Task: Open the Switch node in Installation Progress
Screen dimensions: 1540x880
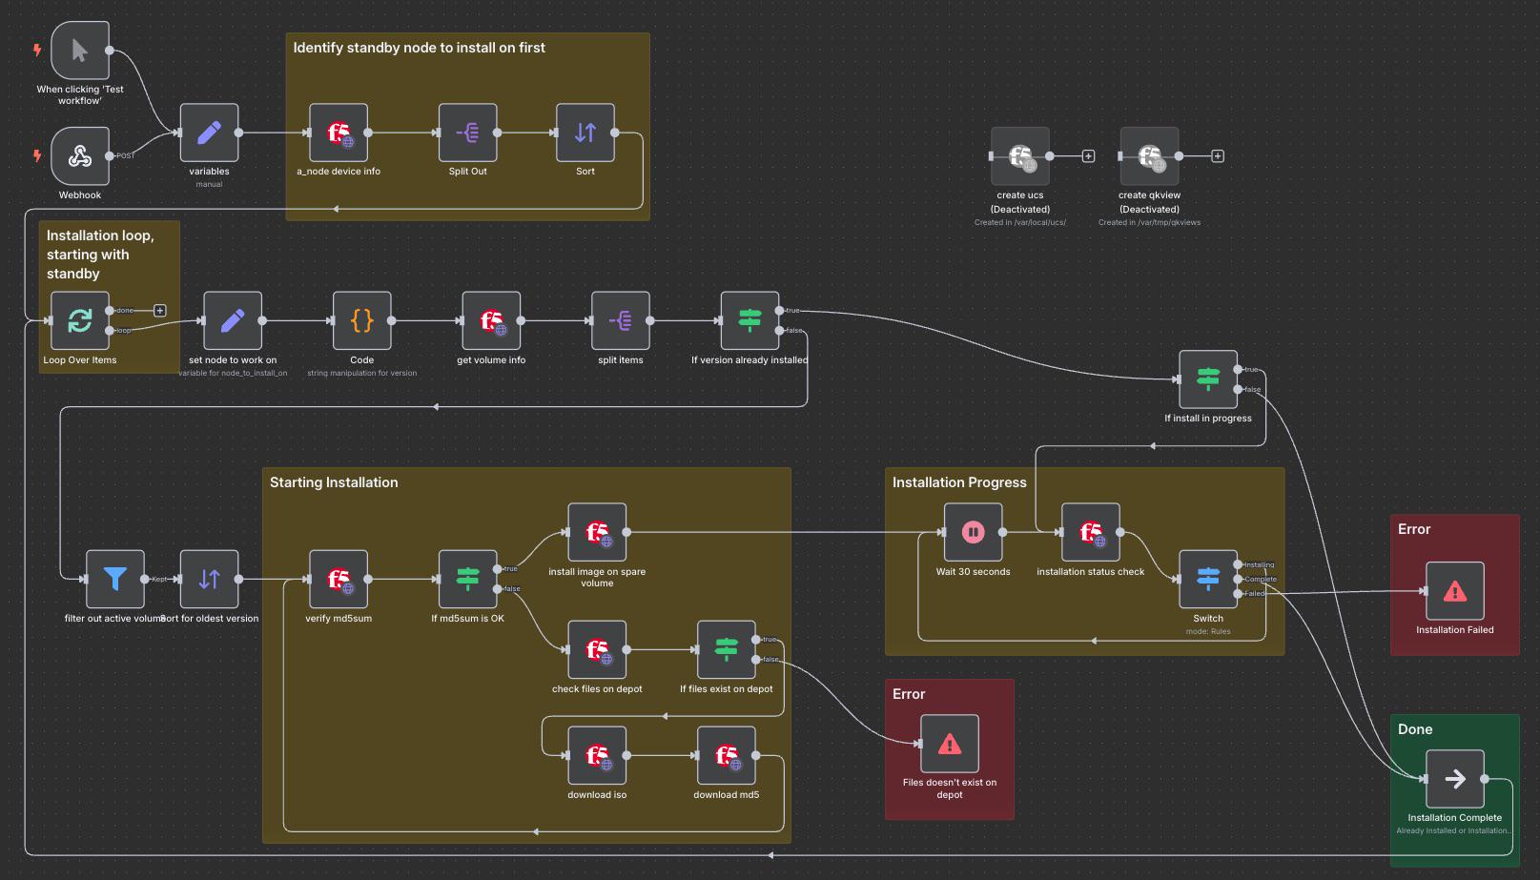Action: [1207, 579]
